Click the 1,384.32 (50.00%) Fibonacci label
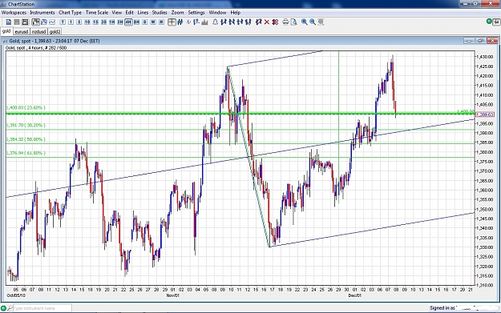The height and width of the screenshot is (313, 501). coord(26,139)
